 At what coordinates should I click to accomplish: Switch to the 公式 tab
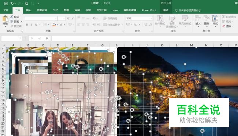click(x=55, y=10)
